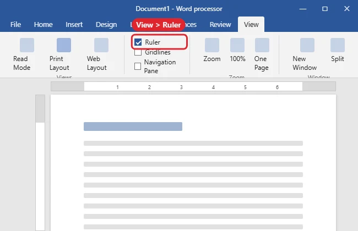
Task: Enable the Navigation Pane checkbox
Action: 138,67
